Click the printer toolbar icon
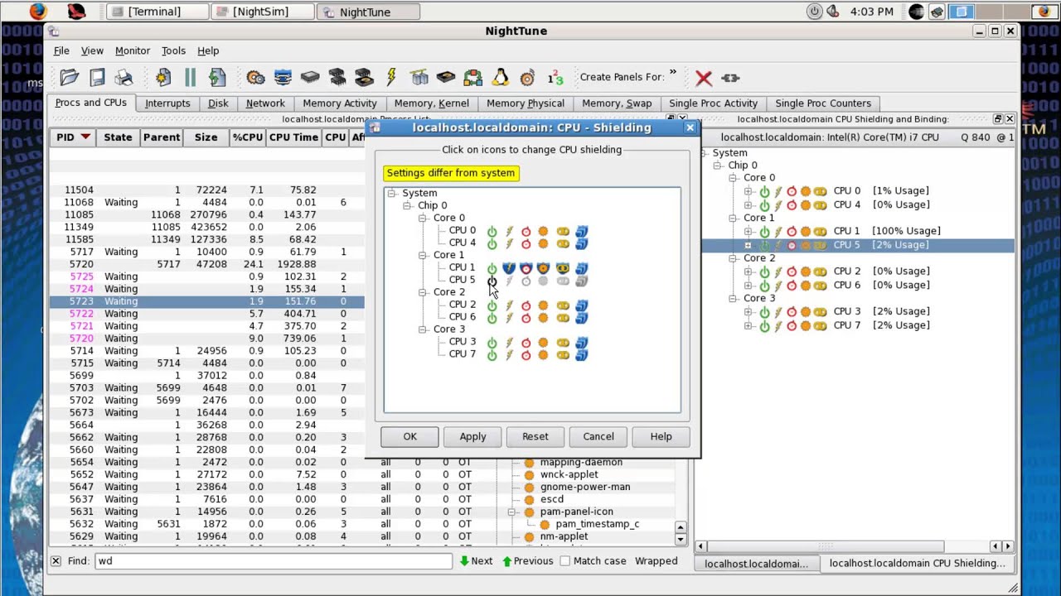Viewport: 1061px width, 596px height. tap(124, 78)
